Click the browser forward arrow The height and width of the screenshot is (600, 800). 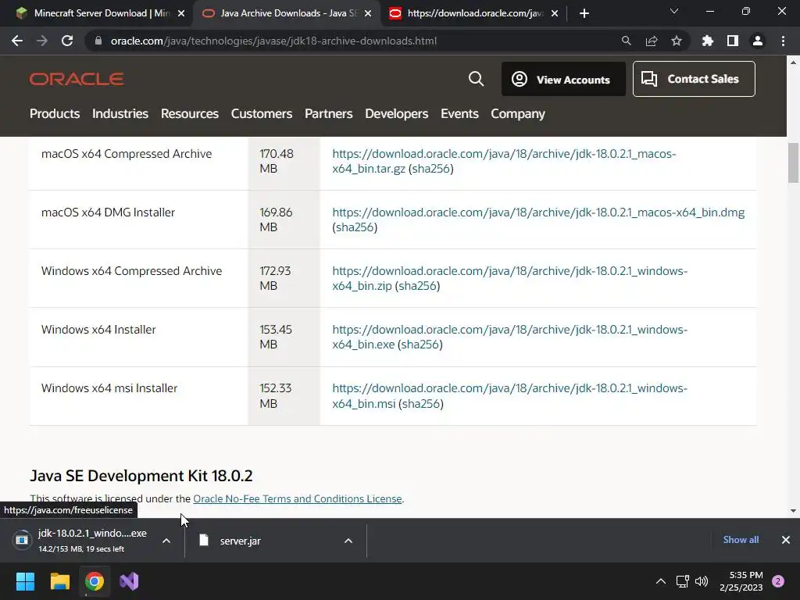[42, 41]
